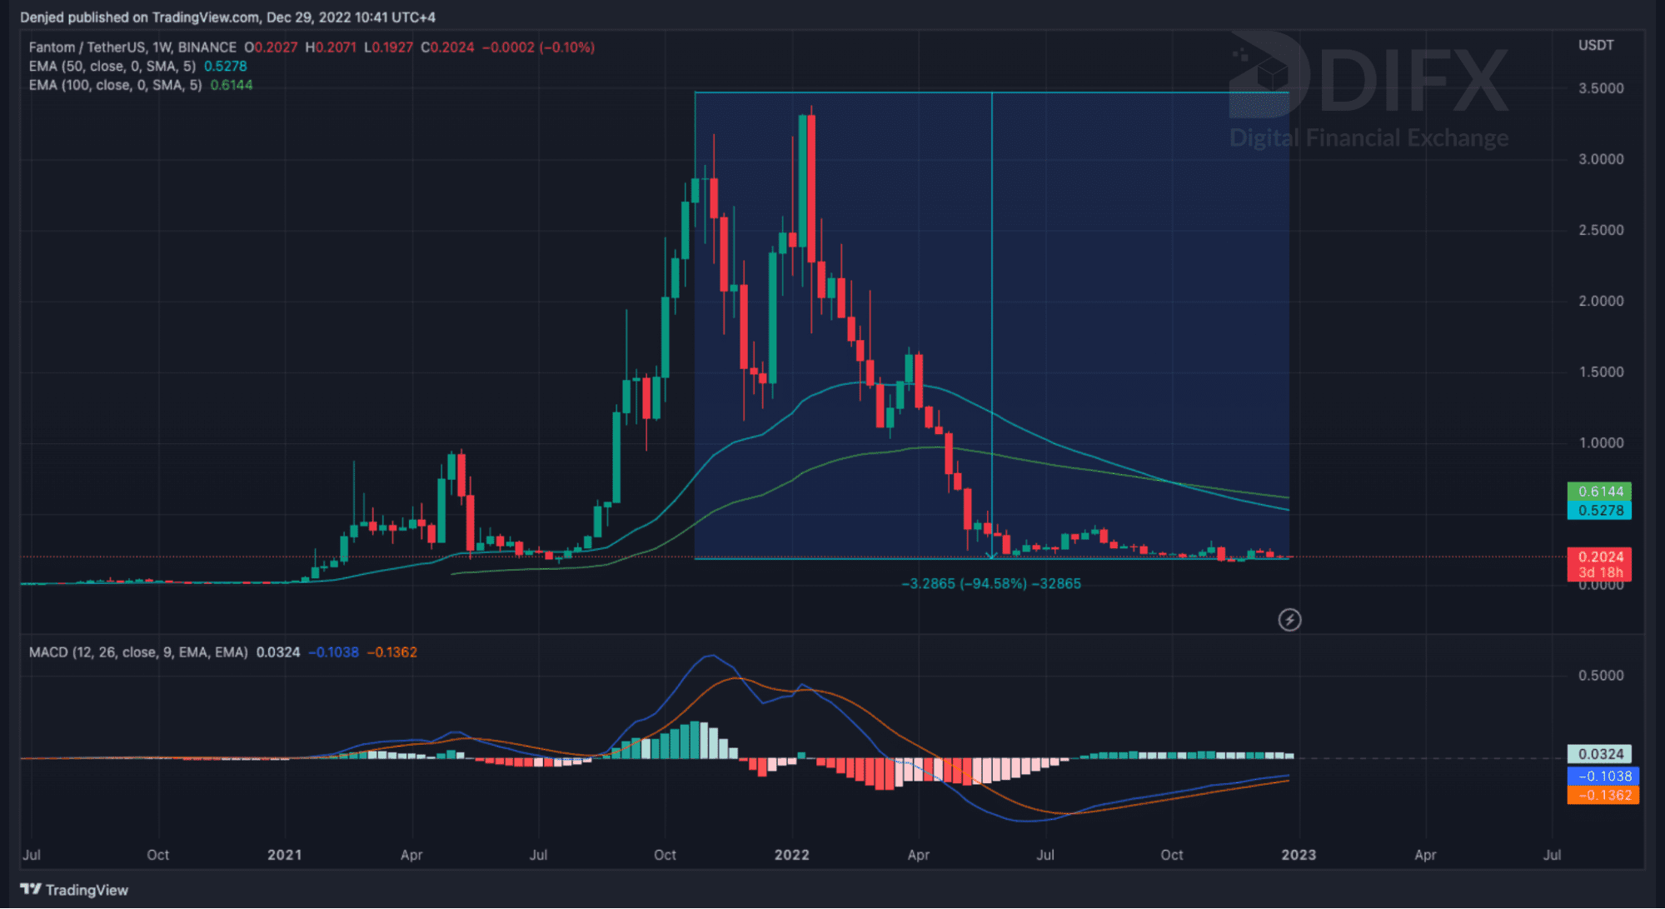Select the EMA 50 indicator legend
This screenshot has height=909, width=1665.
(x=112, y=66)
